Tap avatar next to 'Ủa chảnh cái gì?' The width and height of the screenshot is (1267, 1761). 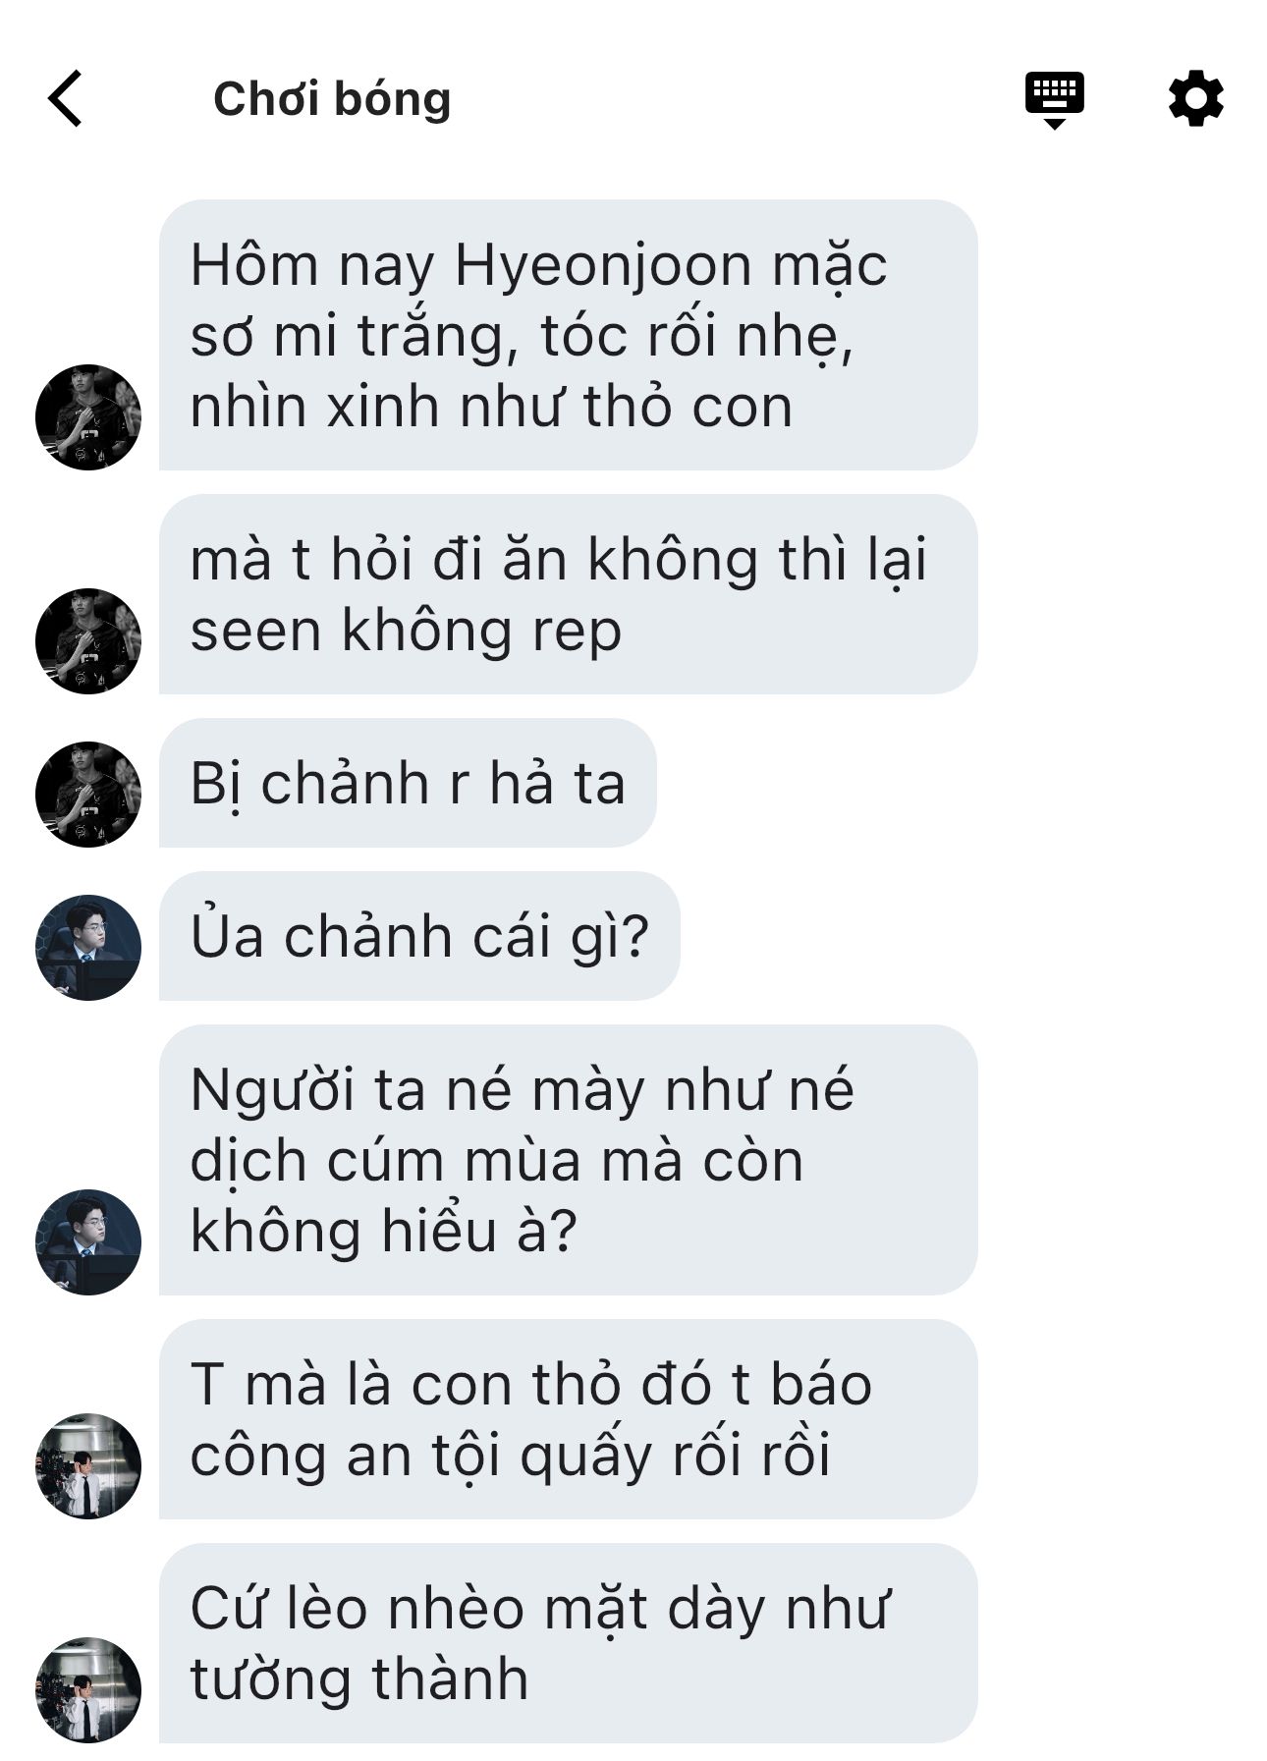click(x=88, y=948)
